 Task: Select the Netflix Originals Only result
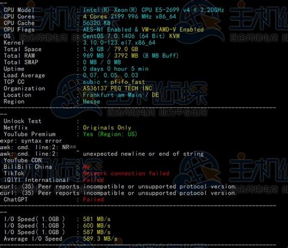tap(107, 127)
